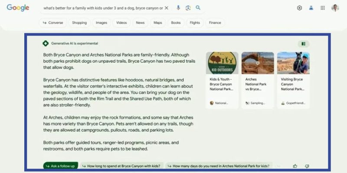Open the Google apps grid
Image resolution: width=347 pixels, height=173 pixels.
click(x=323, y=8)
